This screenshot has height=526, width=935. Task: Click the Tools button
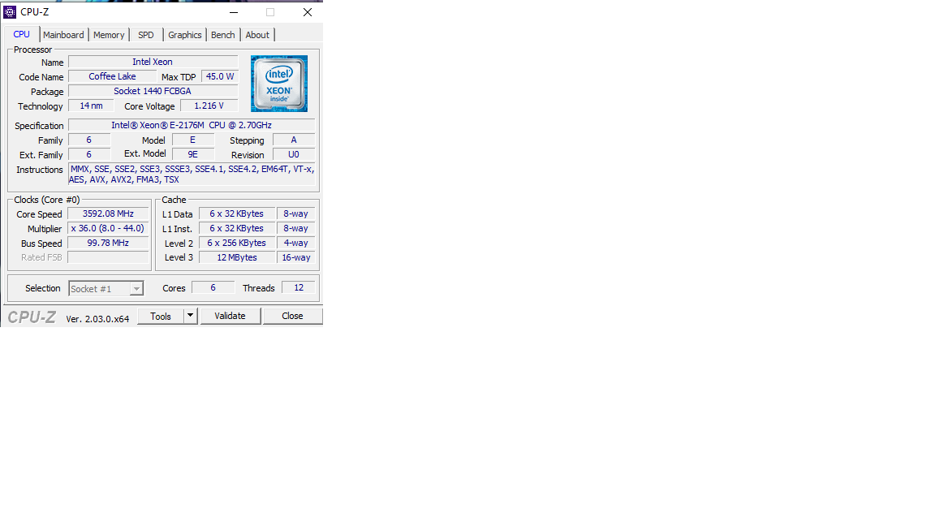(x=161, y=316)
